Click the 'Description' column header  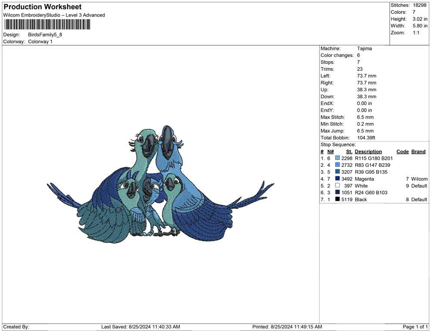click(368, 152)
